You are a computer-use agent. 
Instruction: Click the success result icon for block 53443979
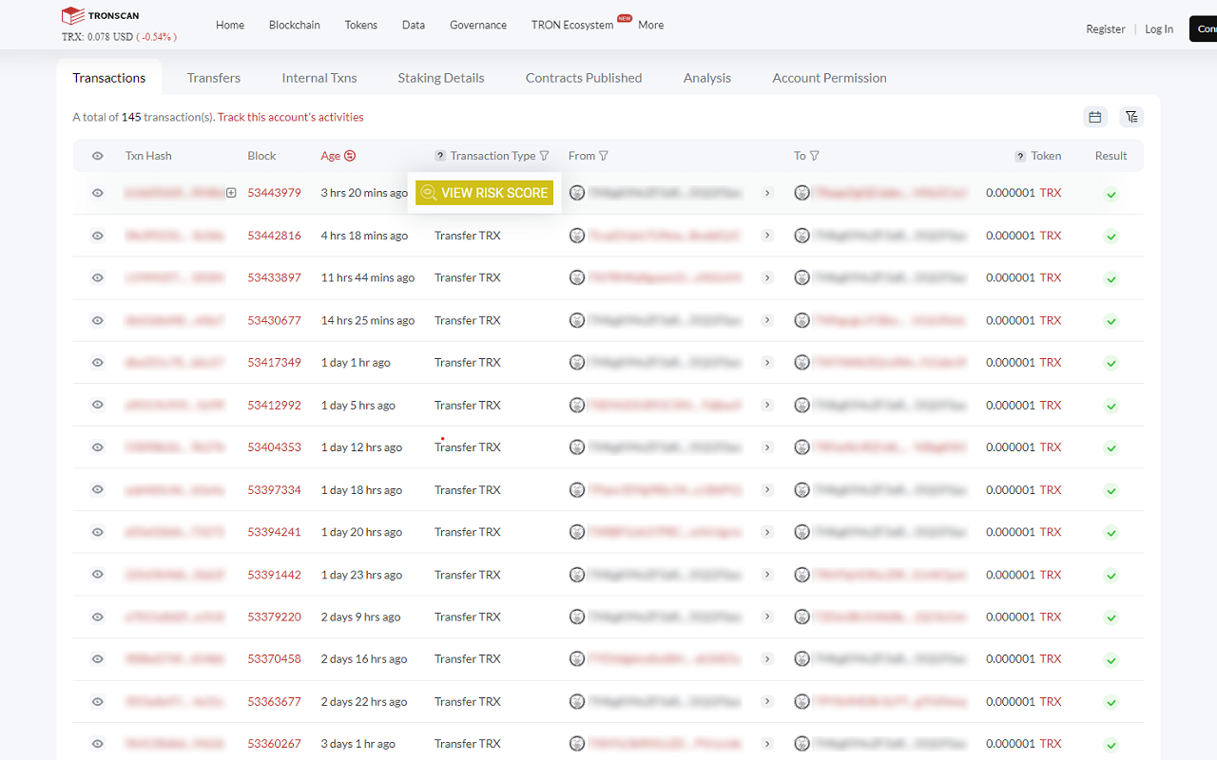(x=1111, y=194)
